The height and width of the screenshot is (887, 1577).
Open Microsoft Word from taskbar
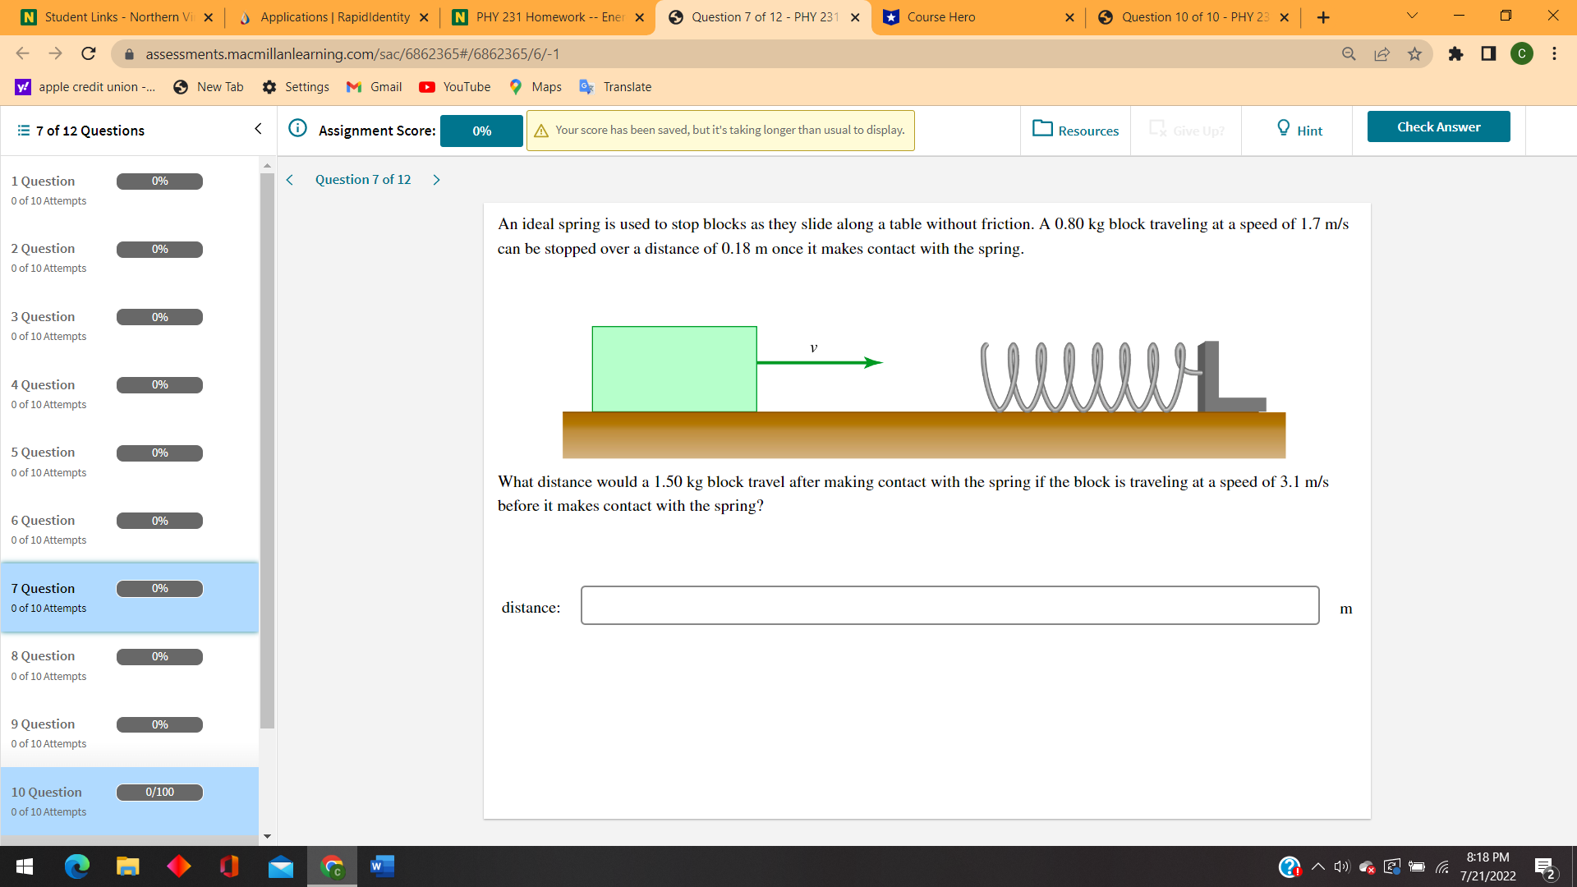coord(382,866)
